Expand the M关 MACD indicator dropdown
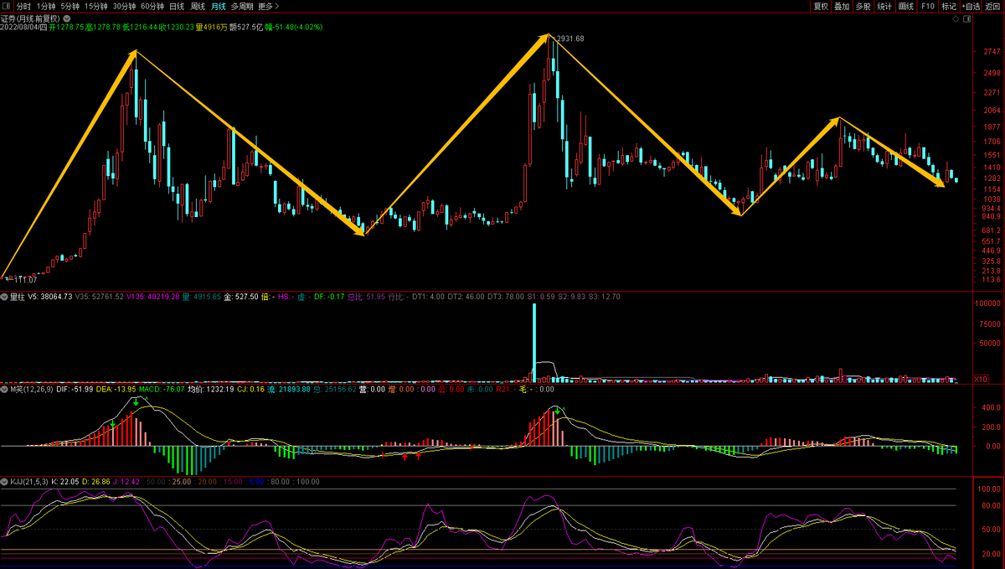 pyautogui.click(x=4, y=390)
